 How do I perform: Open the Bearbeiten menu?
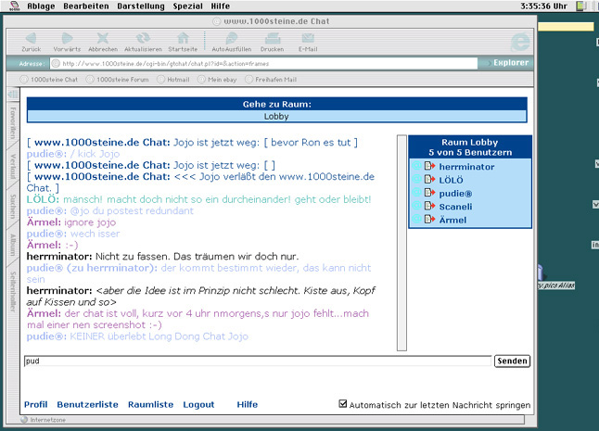(x=86, y=6)
